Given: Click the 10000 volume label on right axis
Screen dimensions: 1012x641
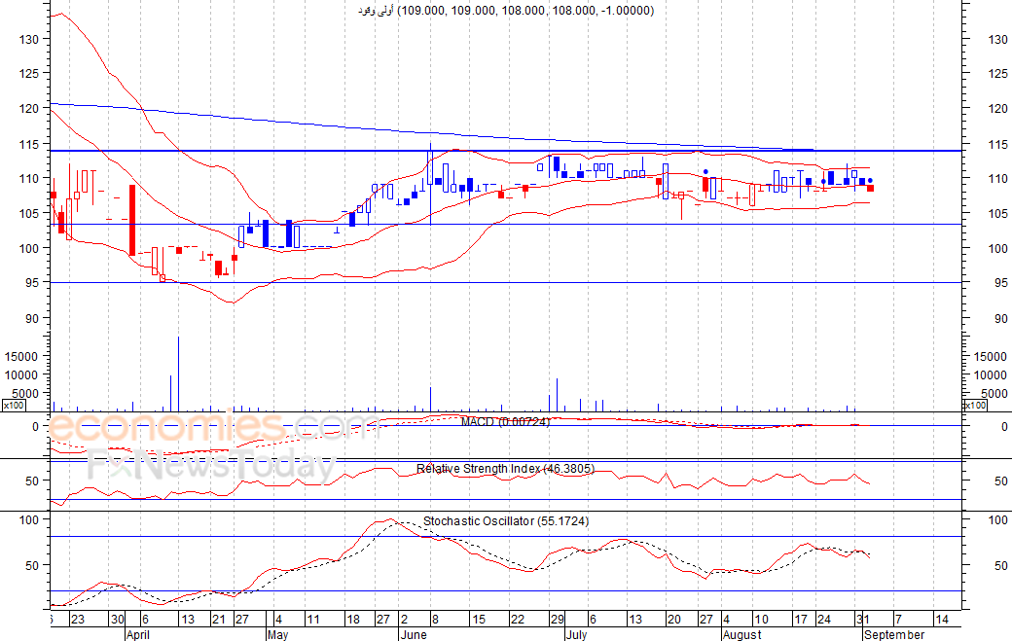Looking at the screenshot, I should pyautogui.click(x=990, y=374).
